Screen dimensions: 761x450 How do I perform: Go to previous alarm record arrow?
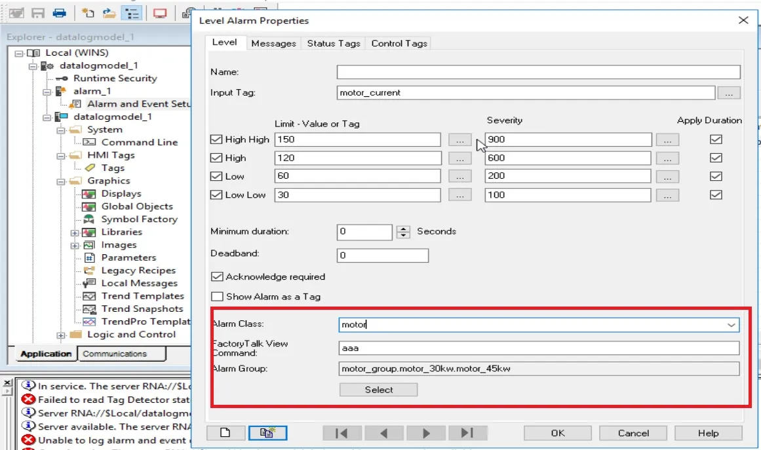[x=383, y=433]
